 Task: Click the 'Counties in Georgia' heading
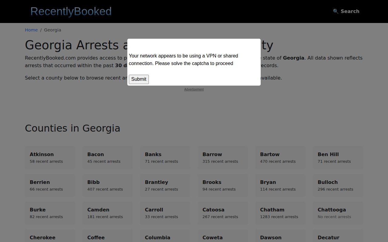click(x=72, y=128)
